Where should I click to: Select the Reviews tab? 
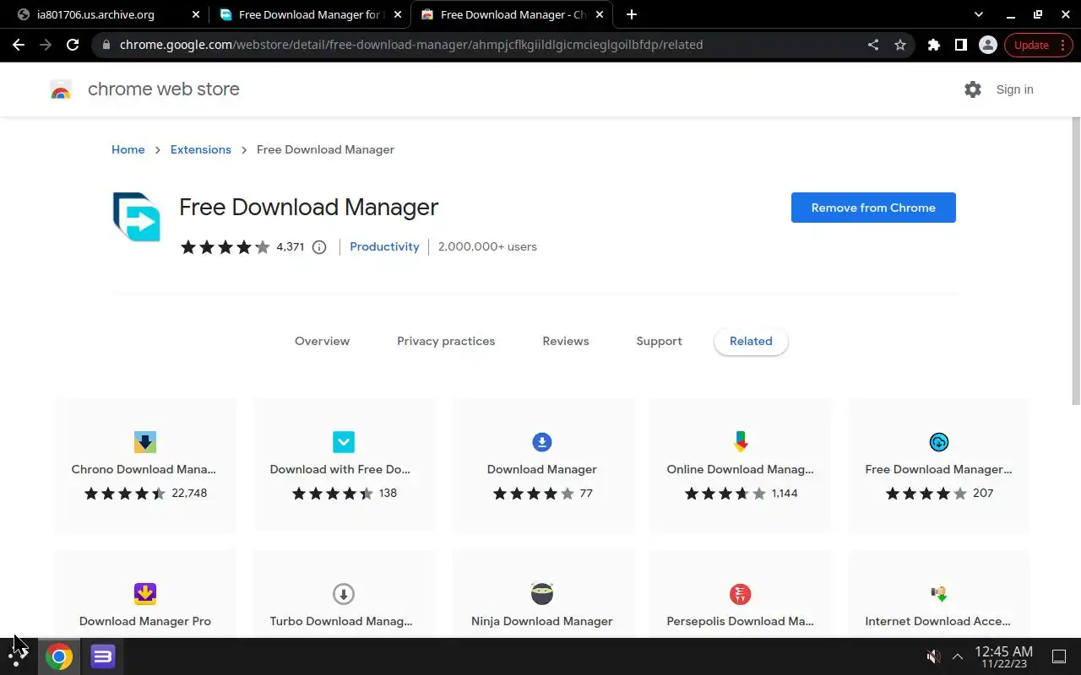click(x=566, y=342)
